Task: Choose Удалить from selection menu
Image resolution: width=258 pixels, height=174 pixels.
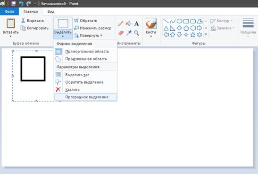Action: click(x=85, y=89)
